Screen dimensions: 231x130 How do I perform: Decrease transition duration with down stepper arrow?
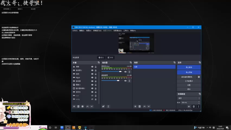pos(199,103)
